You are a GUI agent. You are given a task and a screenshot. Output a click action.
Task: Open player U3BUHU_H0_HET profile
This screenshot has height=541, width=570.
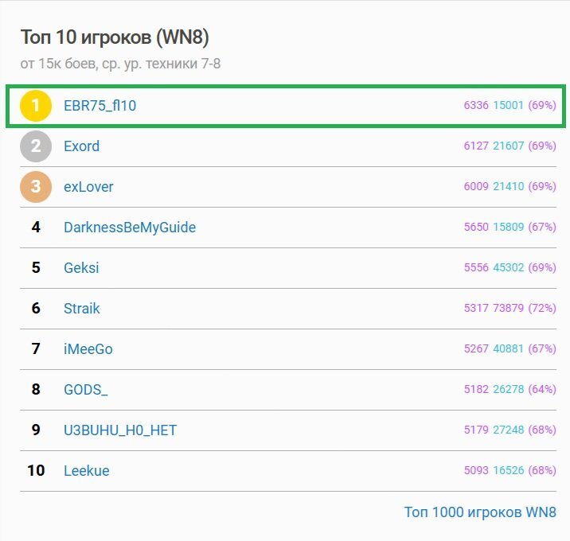(120, 430)
